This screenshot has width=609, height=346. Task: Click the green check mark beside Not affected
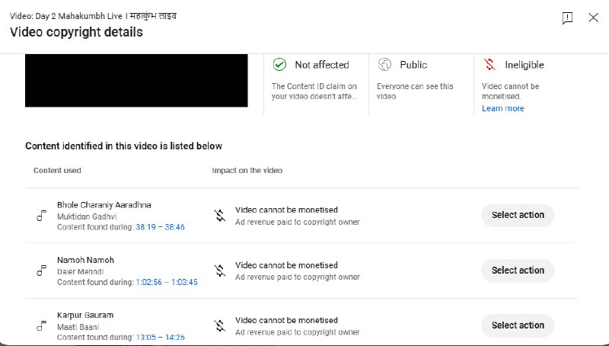[279, 65]
